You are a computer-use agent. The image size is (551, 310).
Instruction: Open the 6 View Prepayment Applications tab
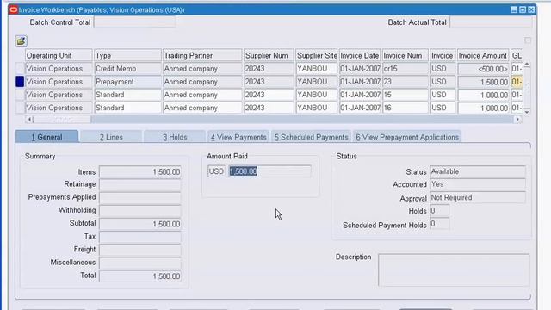(x=407, y=137)
